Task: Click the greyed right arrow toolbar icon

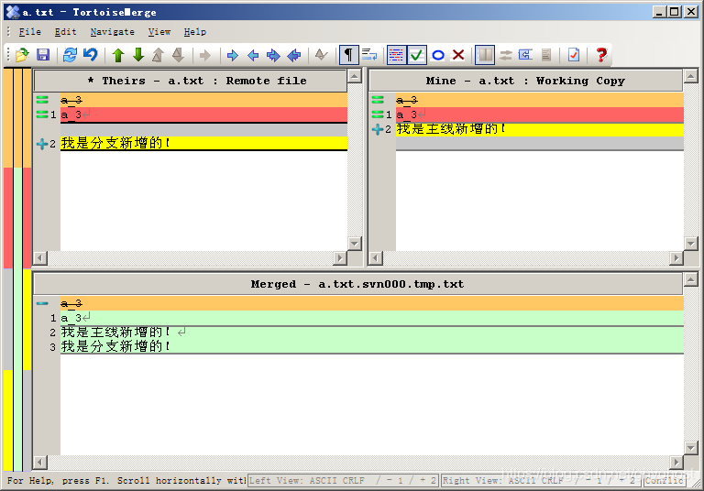Action: (205, 55)
